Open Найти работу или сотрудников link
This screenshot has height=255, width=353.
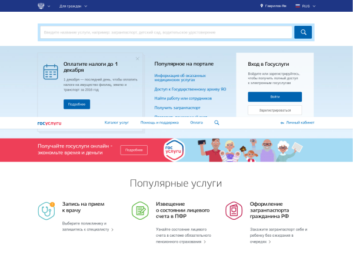pos(183,99)
